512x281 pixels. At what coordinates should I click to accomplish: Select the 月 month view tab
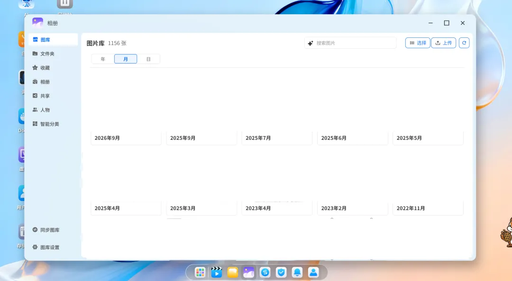click(126, 59)
